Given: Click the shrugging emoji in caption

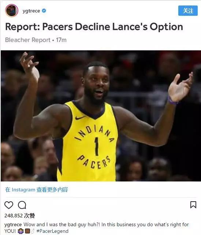Looking at the screenshot, I should point(21,231).
